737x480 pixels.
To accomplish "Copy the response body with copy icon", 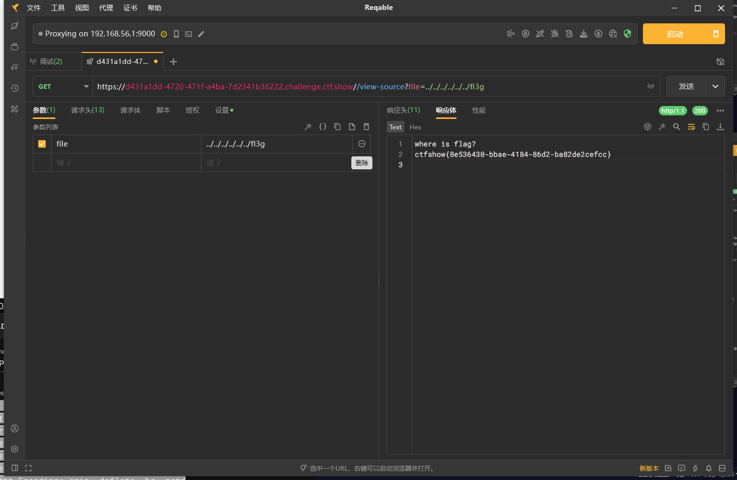I will point(706,127).
